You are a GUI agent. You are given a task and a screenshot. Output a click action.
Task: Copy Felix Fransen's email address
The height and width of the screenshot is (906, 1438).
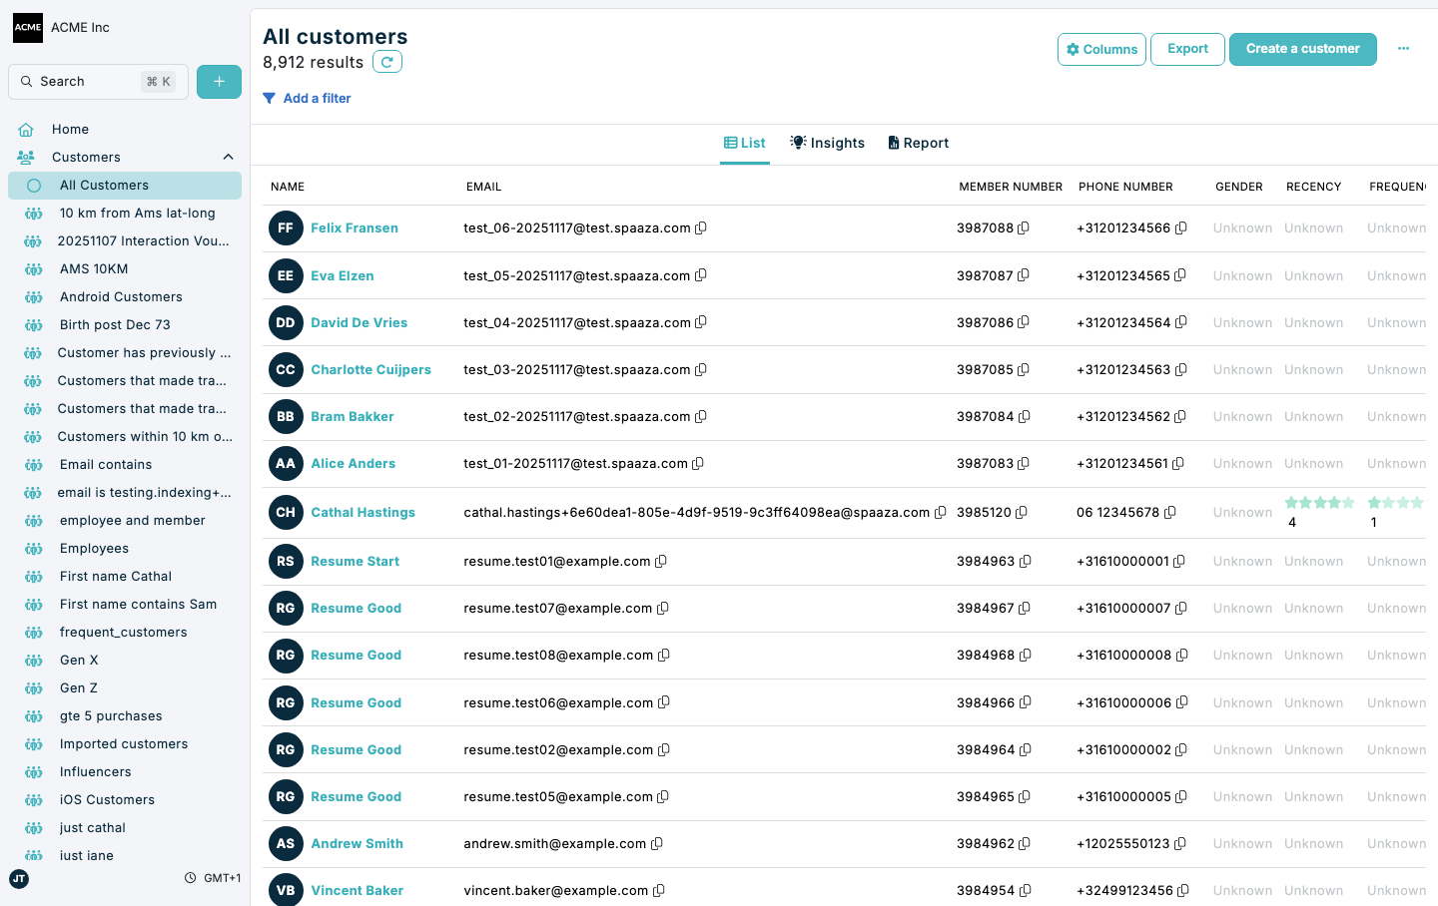[701, 227]
